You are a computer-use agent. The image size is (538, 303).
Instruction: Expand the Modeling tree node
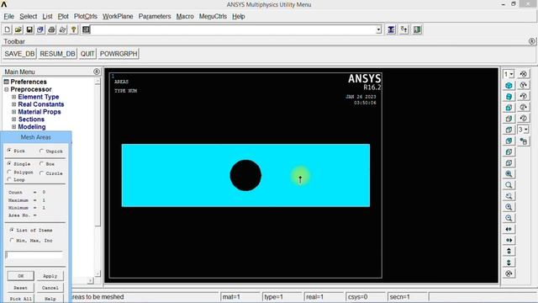tap(13, 127)
